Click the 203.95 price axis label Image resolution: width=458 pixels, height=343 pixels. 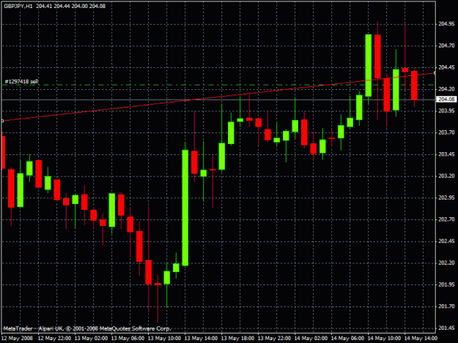pos(446,111)
